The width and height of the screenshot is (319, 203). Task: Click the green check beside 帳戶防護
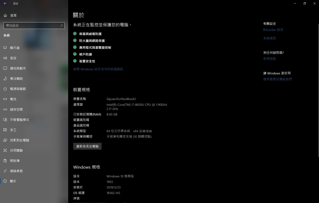75,54
